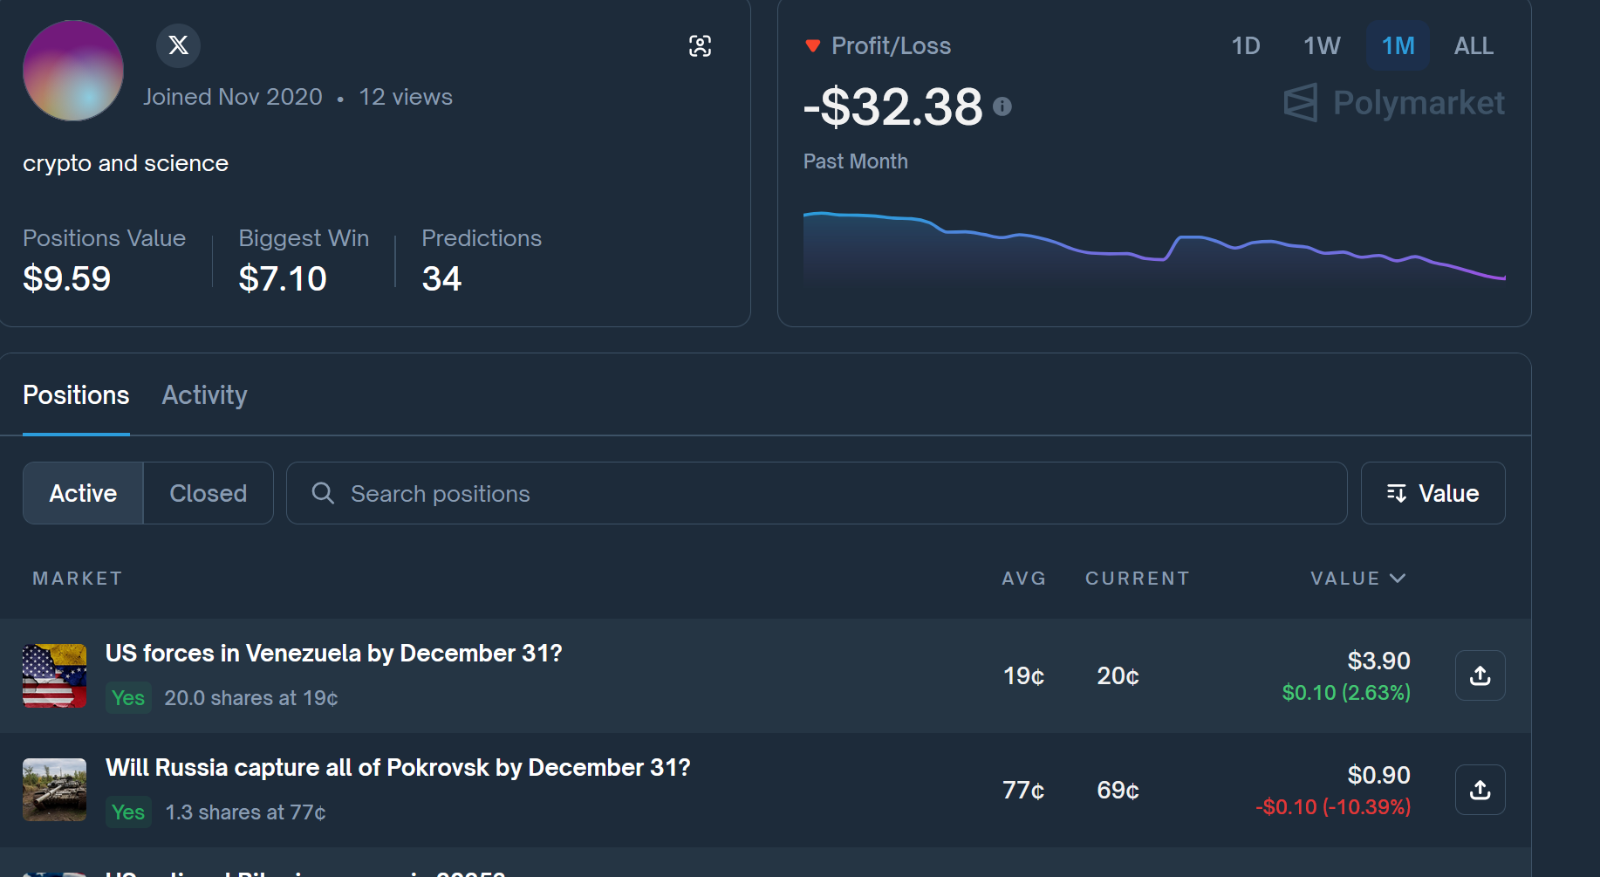Switch to Closed positions filter
The image size is (1600, 877).
click(x=208, y=493)
